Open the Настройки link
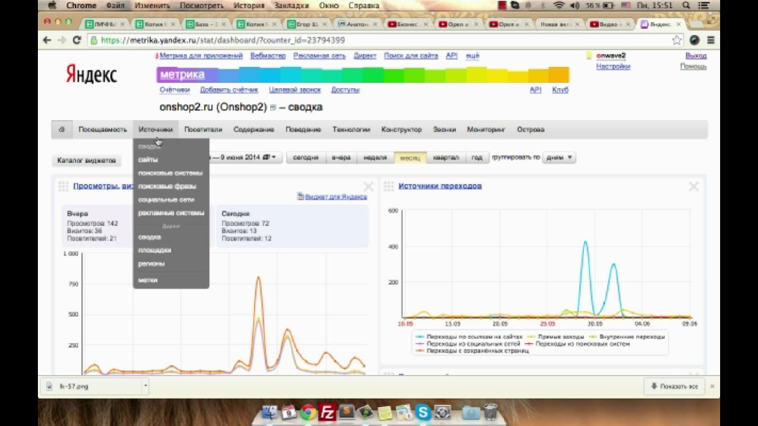Screen dimensions: 758x426 613,67
